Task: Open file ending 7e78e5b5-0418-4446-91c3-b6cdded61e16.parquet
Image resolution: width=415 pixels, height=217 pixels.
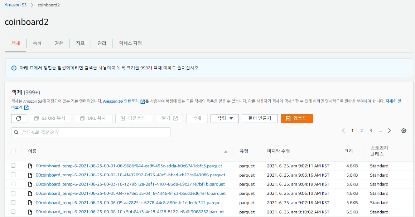Action: tap(131, 193)
